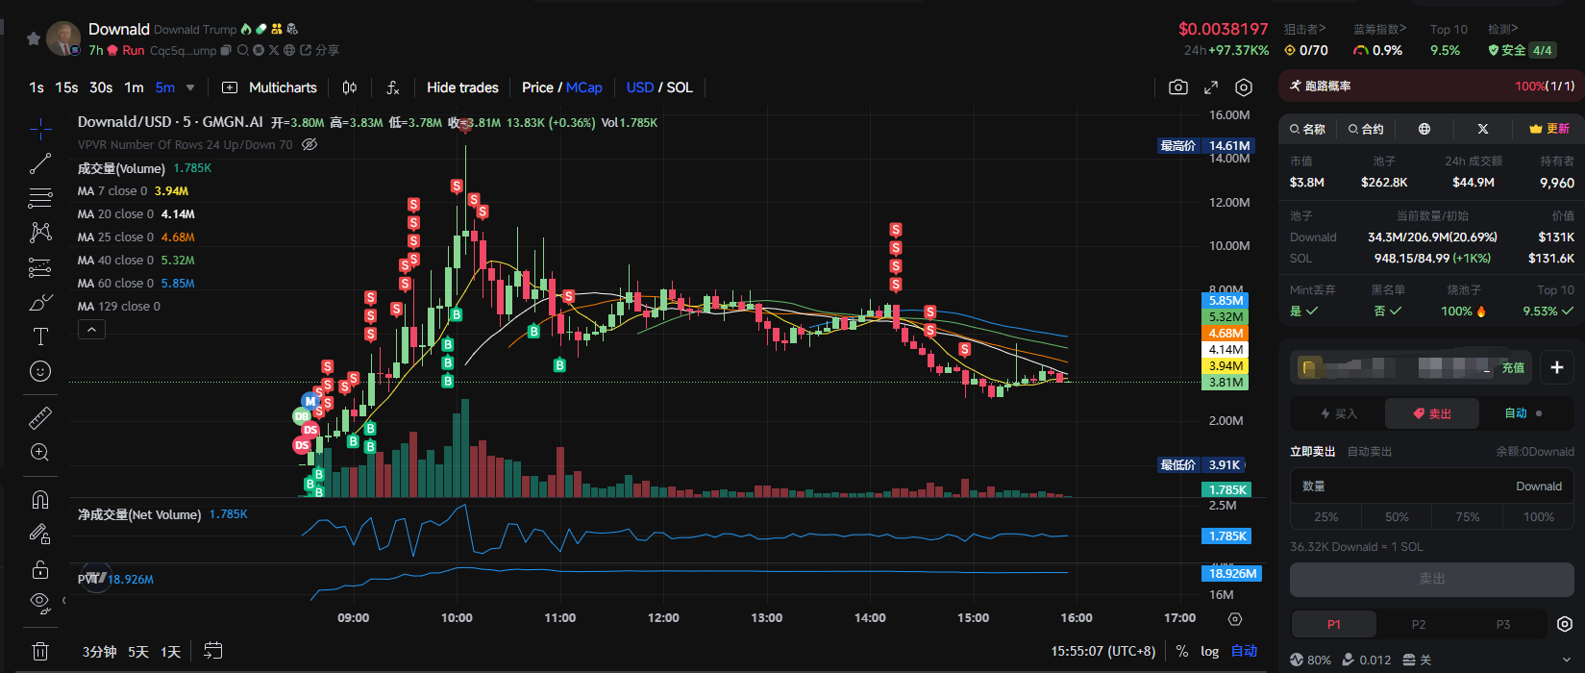Add token to favorites with star
Screen dimensions: 1585x673
[x=34, y=38]
